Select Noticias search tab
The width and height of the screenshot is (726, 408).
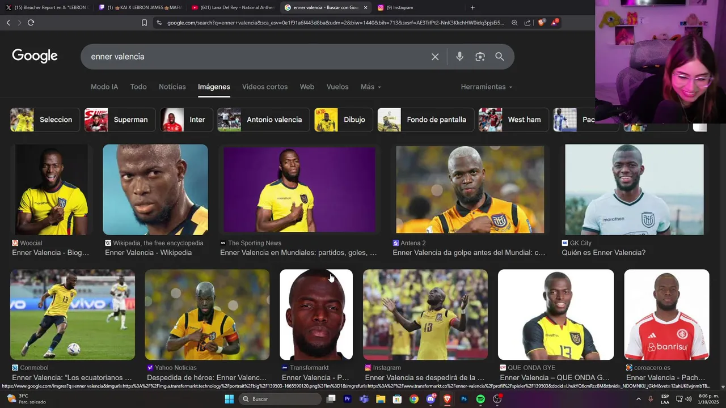pyautogui.click(x=172, y=87)
